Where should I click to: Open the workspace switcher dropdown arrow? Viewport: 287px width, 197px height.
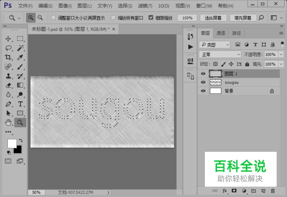tap(282, 18)
